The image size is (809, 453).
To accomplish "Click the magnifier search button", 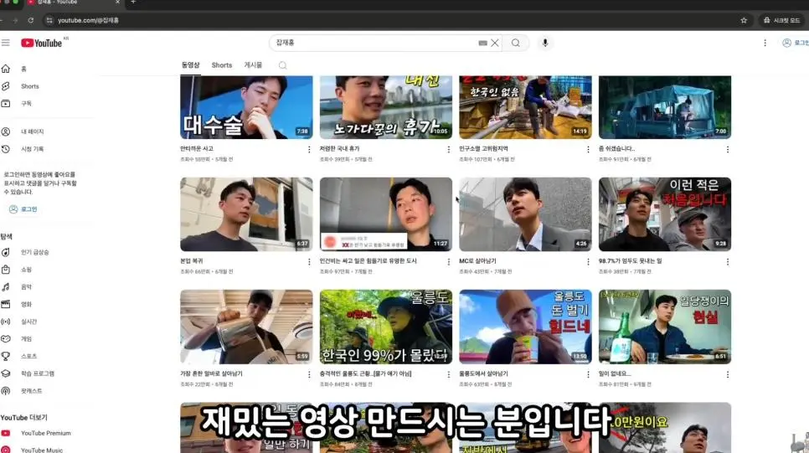I will point(516,43).
